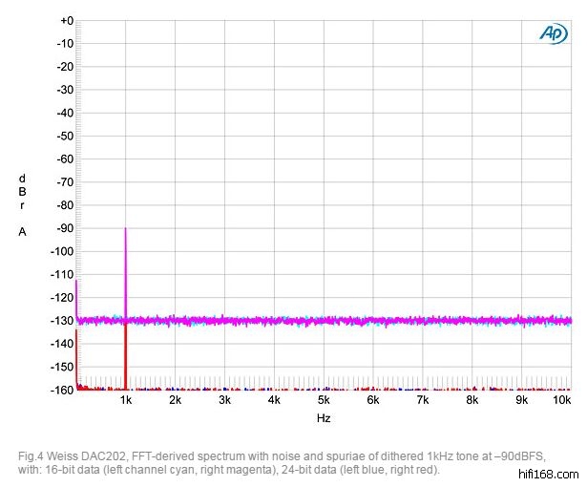Image resolution: width=587 pixels, height=487 pixels.
Task: Click the '10k' x-axis tick label
Action: pos(562,402)
